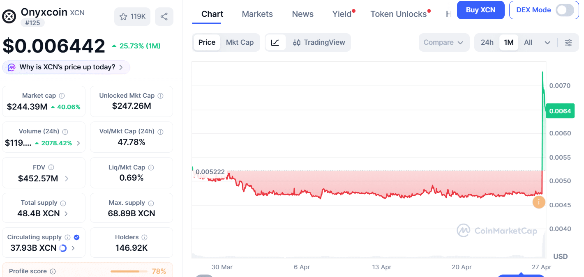Click Profile score info icon
Screen dimensions: 584x277
point(53,271)
